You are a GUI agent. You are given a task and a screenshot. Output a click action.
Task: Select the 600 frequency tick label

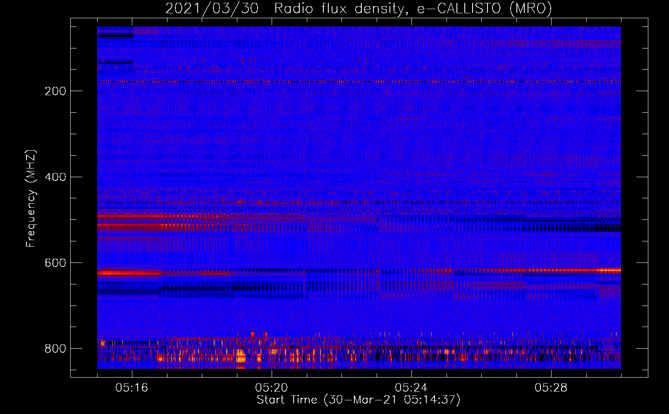coord(55,263)
